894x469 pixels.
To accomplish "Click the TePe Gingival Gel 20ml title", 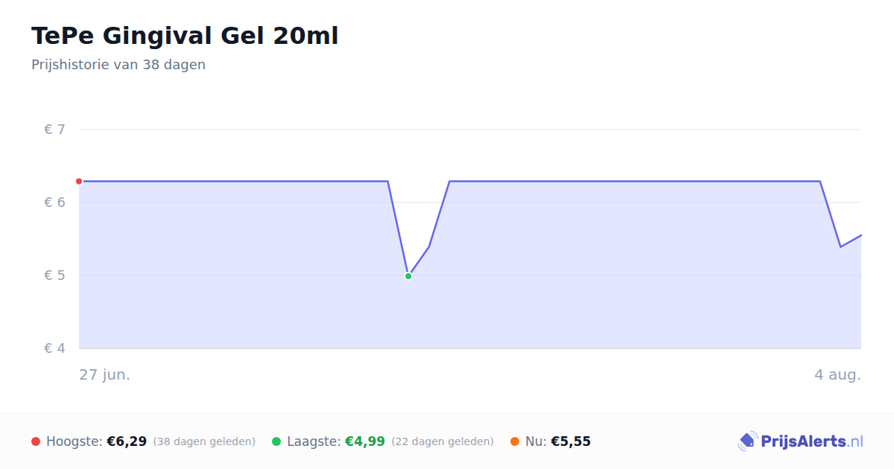I will click(185, 36).
